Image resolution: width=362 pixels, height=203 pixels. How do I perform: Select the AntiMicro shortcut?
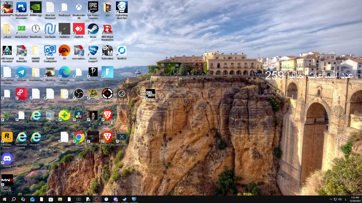pyautogui.click(x=64, y=31)
